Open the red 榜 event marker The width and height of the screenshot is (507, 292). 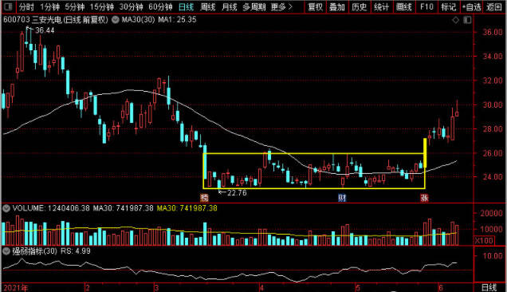point(204,198)
